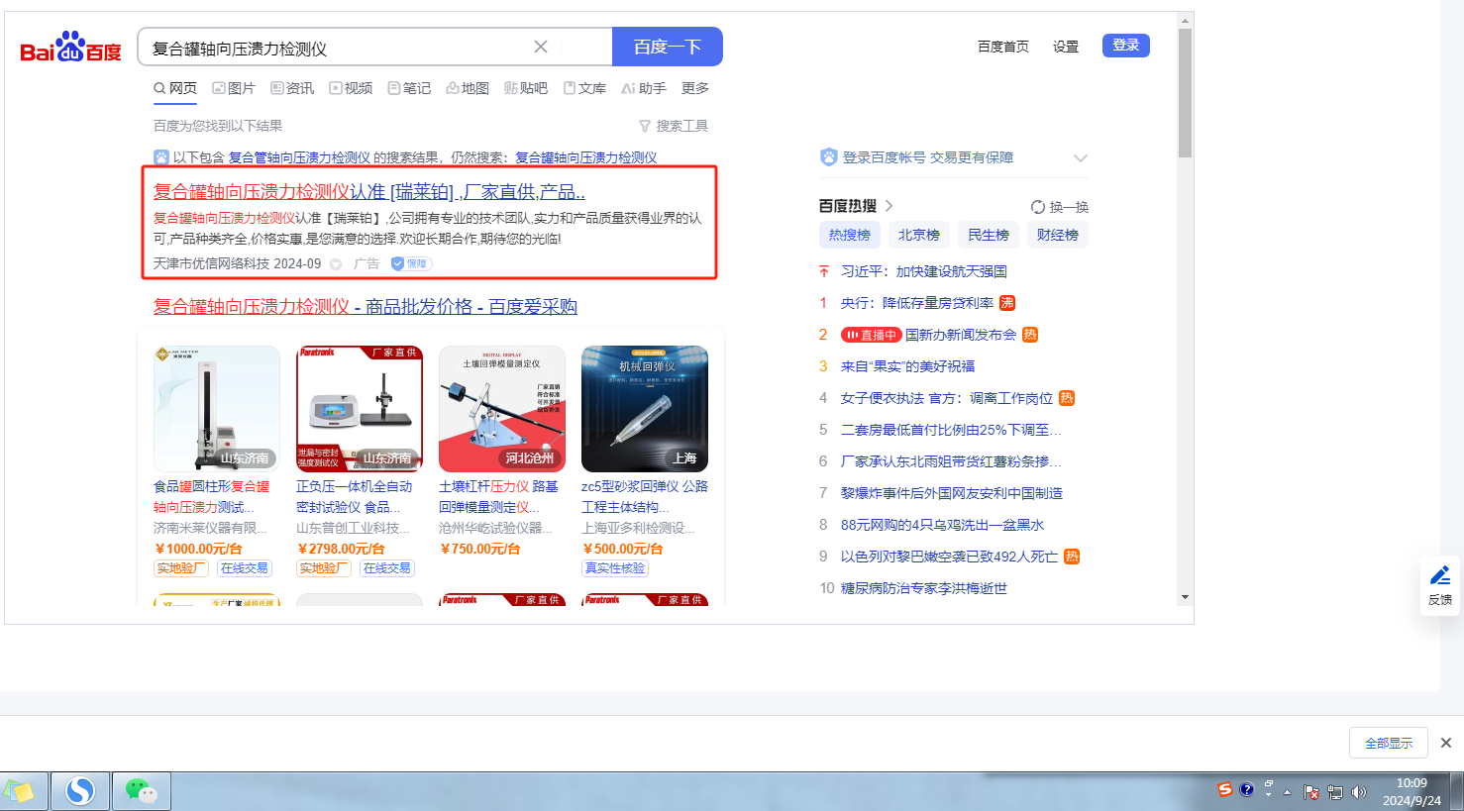Open the 搜索工具 filter
The image size is (1464, 811).
(x=674, y=126)
